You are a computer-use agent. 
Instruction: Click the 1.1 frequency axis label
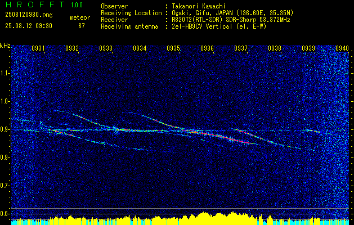point(5,73)
